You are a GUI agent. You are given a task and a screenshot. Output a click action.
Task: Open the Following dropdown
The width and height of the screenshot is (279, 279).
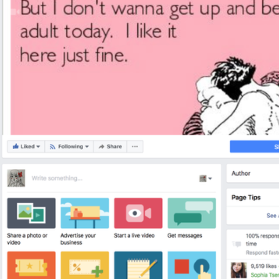pyautogui.click(x=69, y=146)
